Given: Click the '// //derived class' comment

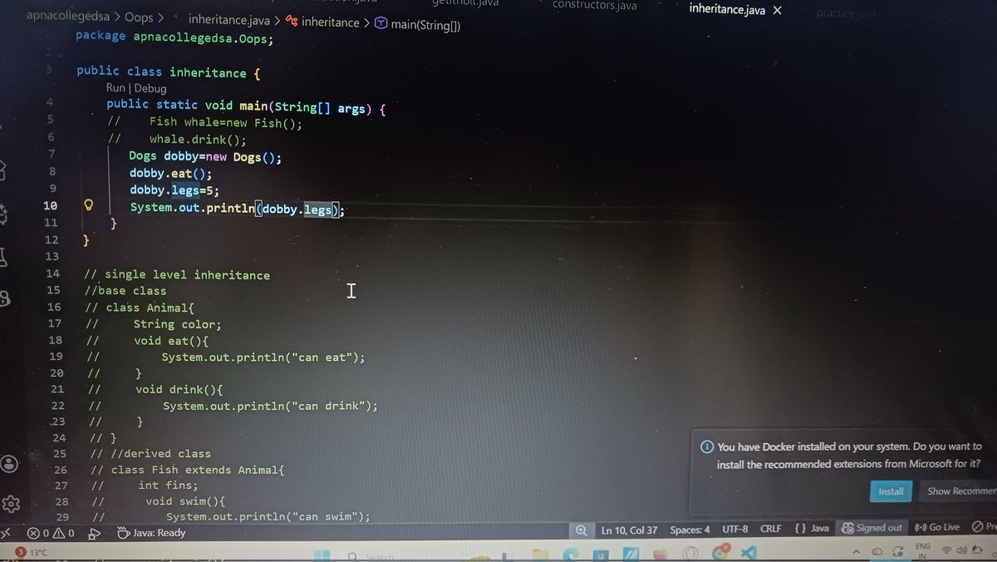Looking at the screenshot, I should pos(150,454).
